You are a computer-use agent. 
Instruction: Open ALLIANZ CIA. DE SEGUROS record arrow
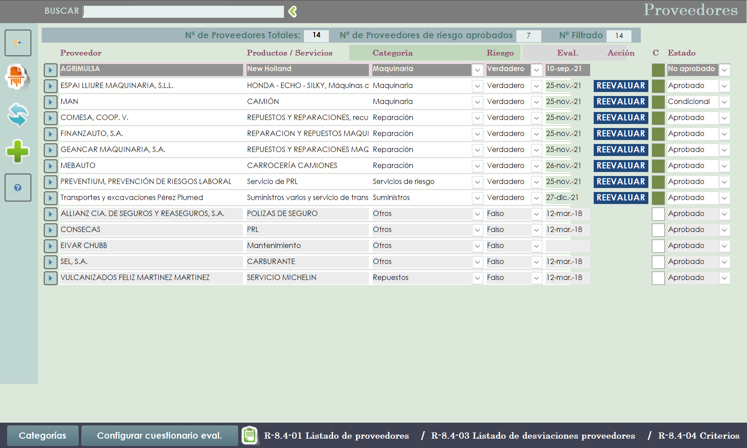click(50, 214)
